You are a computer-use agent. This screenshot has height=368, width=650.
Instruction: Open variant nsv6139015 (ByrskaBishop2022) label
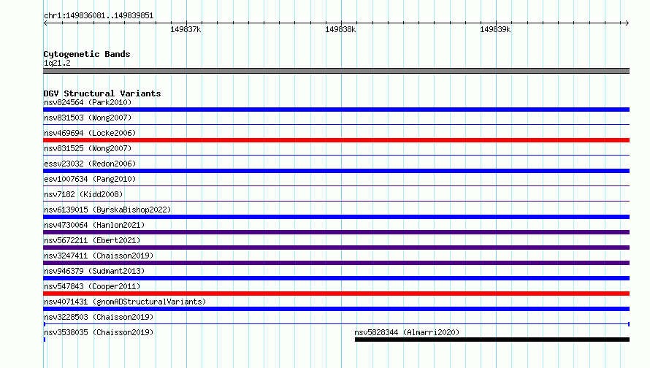tap(107, 210)
